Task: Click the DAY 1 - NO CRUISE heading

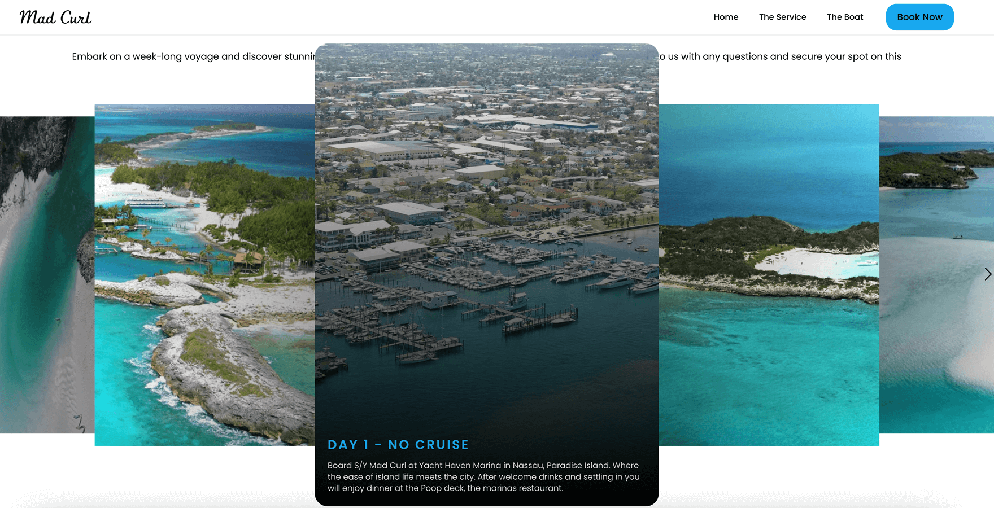Action: pos(398,445)
